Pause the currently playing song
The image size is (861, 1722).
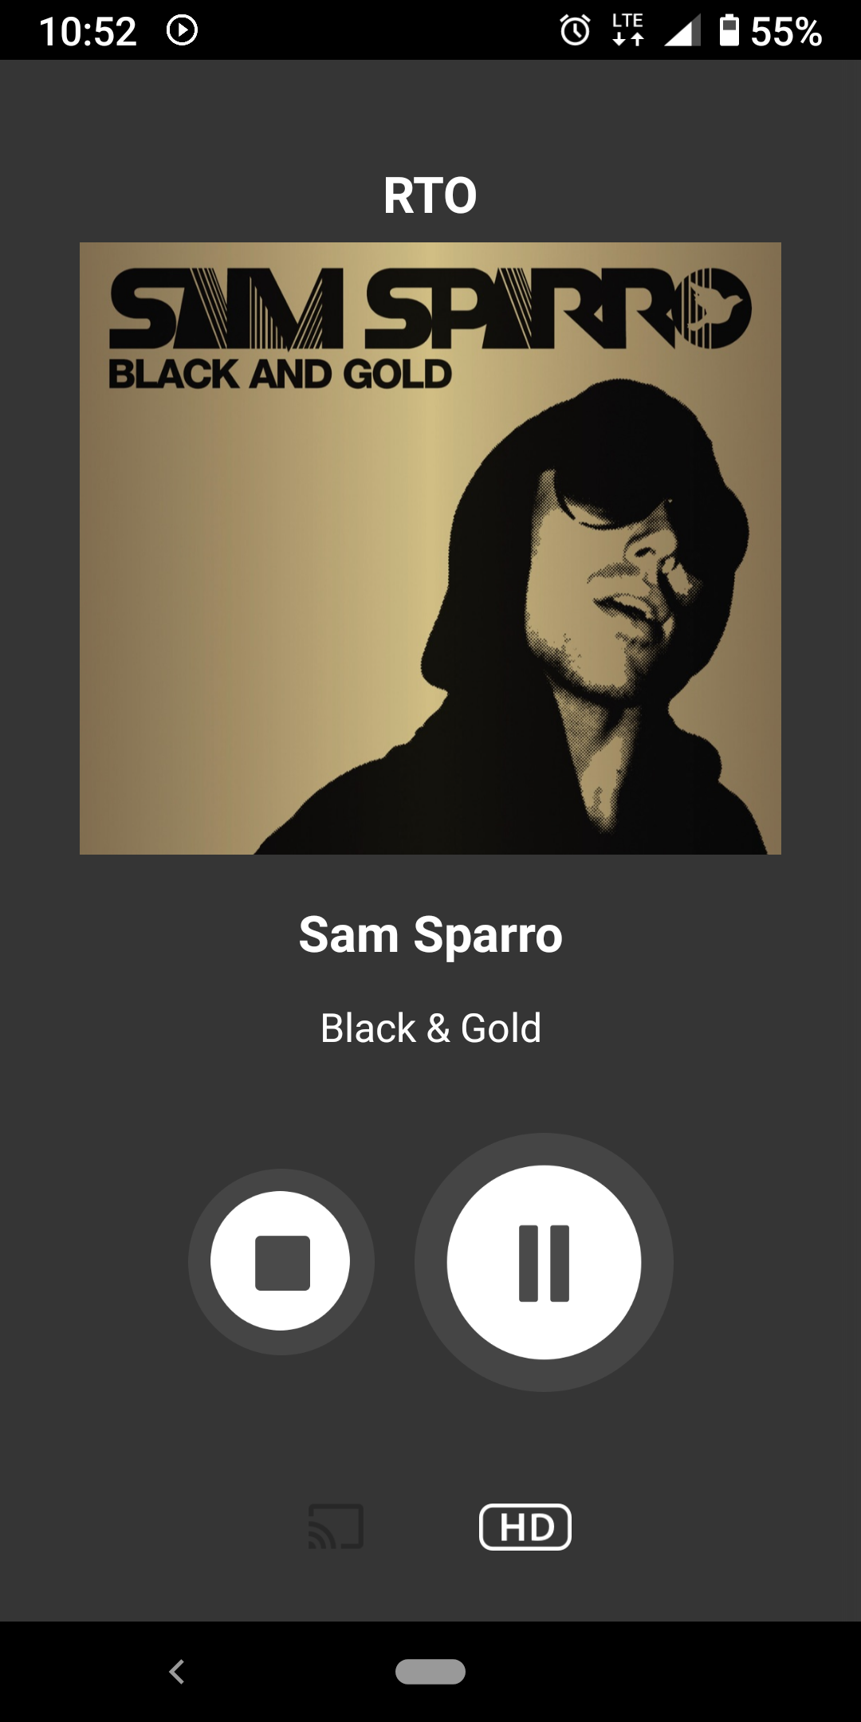(x=544, y=1262)
